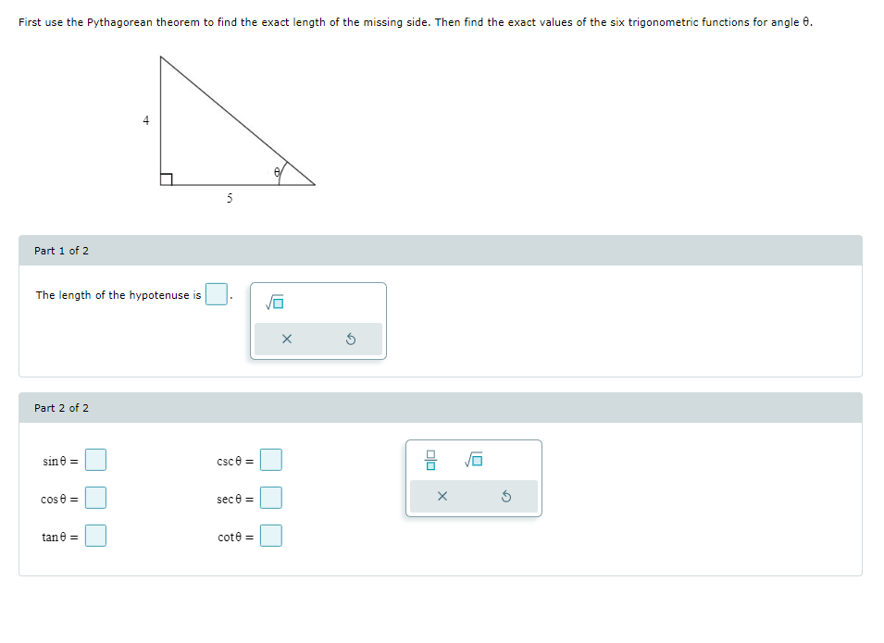Image resolution: width=884 pixels, height=643 pixels.
Task: Click the side label 4 on the triangle
Action: [145, 121]
